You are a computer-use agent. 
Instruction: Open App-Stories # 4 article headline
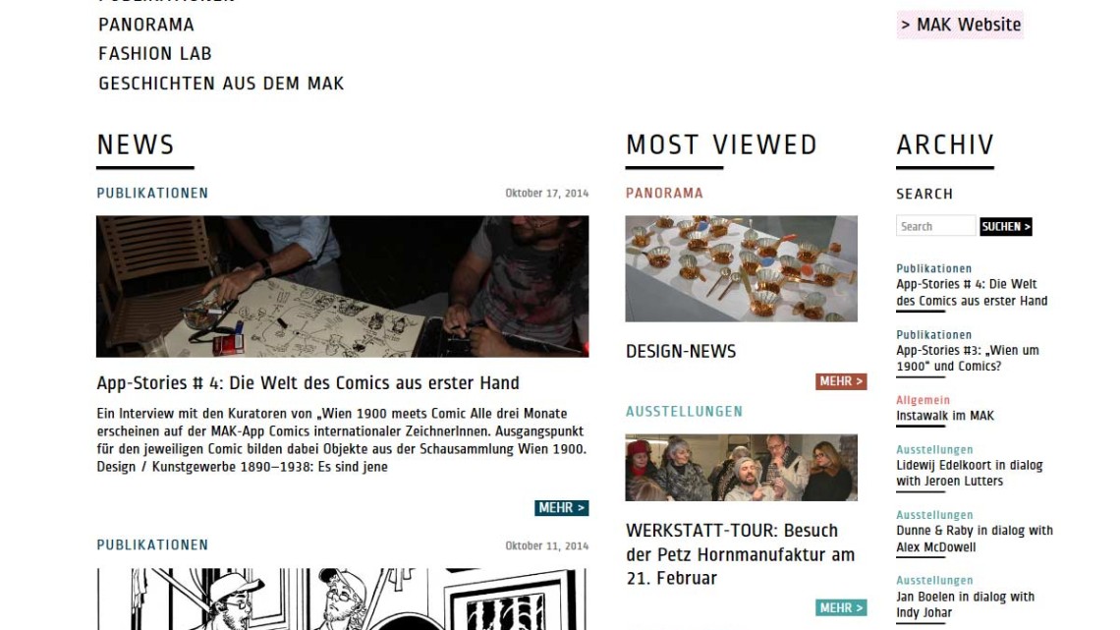(x=308, y=383)
